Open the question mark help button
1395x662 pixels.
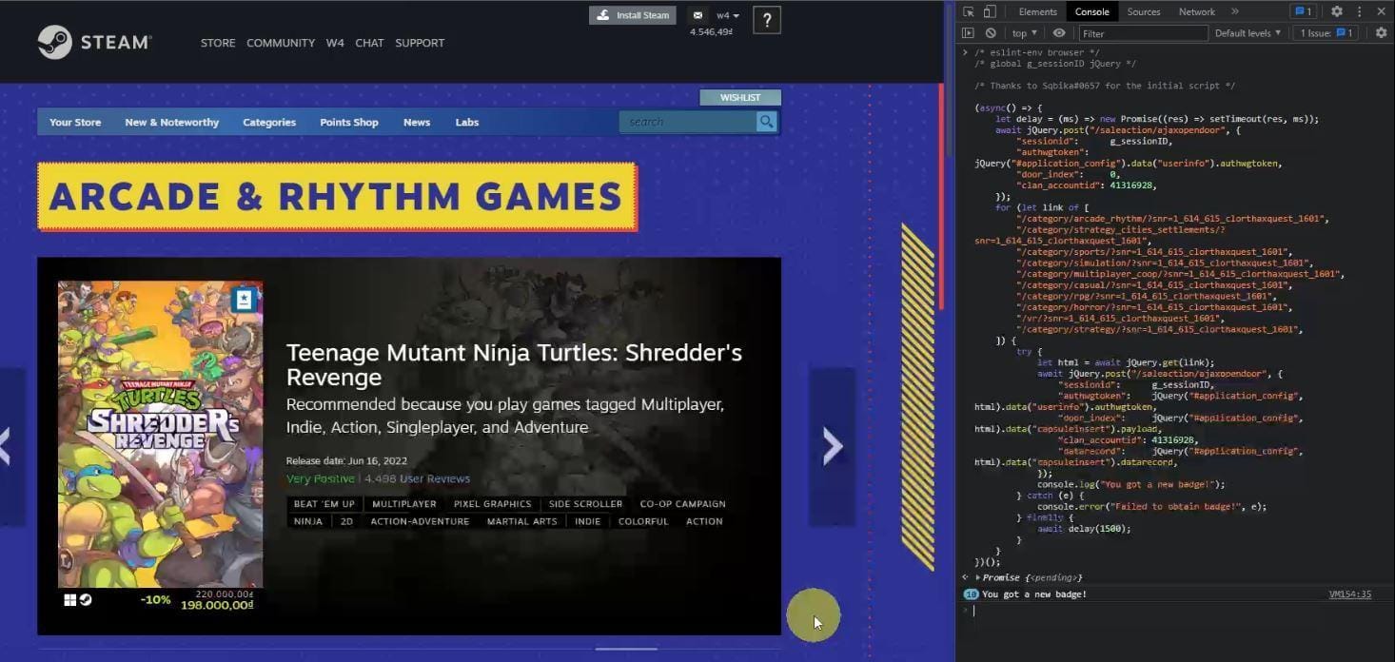pos(767,19)
